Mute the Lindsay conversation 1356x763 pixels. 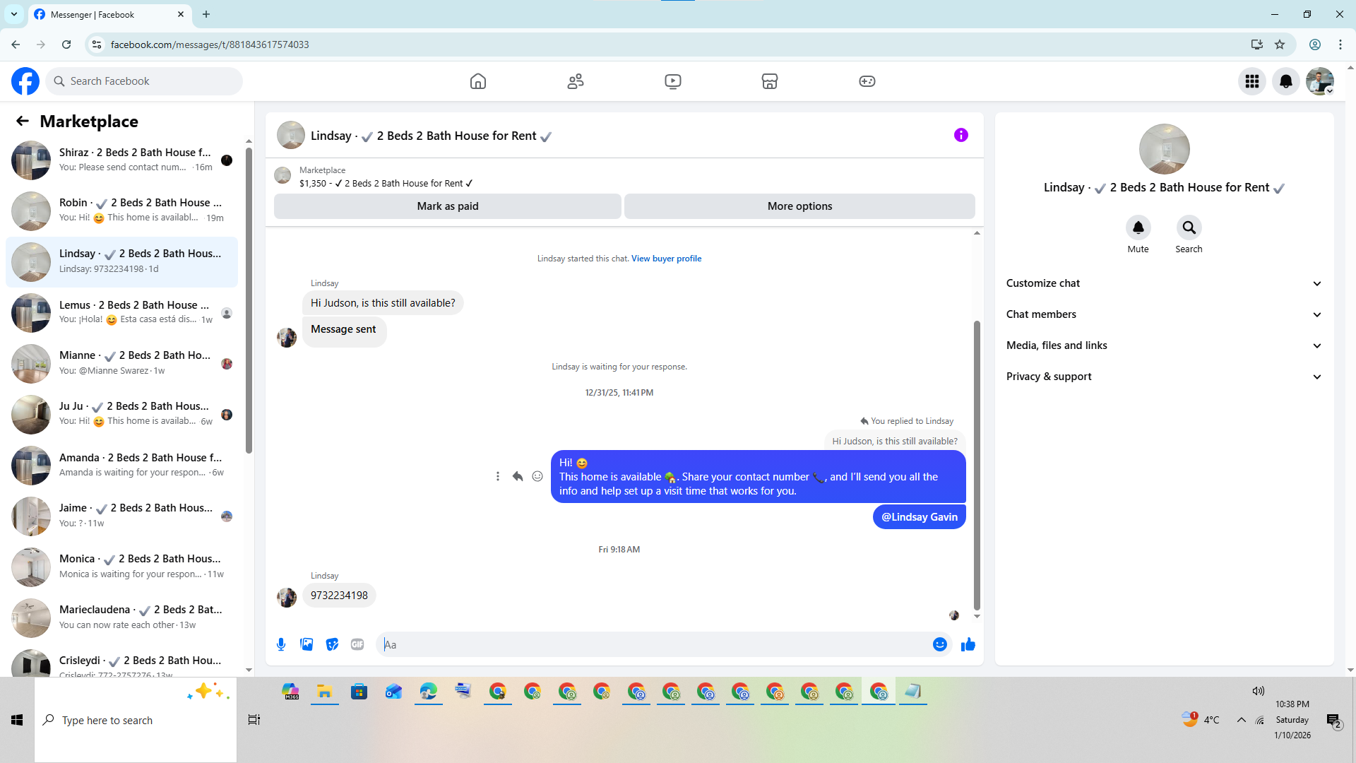click(x=1138, y=228)
